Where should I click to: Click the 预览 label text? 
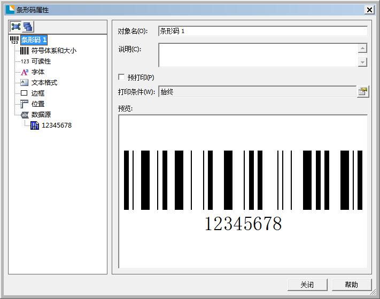(125, 109)
